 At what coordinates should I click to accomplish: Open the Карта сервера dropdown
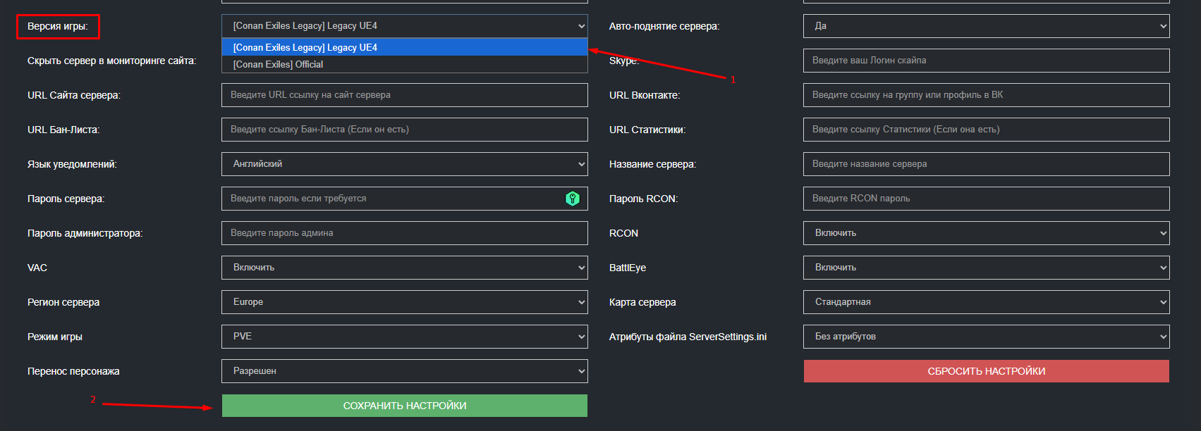(987, 302)
